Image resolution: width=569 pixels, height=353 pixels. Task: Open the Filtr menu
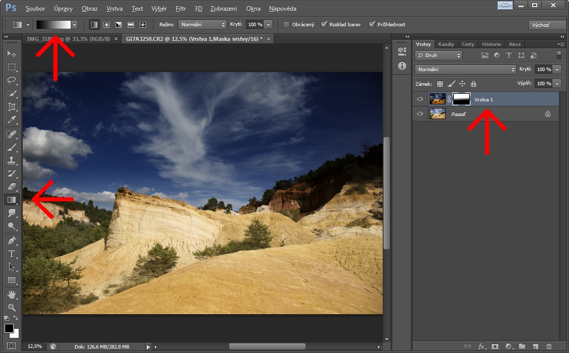pyautogui.click(x=181, y=9)
